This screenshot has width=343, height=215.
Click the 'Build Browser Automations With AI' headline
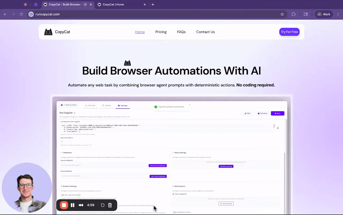click(x=171, y=71)
